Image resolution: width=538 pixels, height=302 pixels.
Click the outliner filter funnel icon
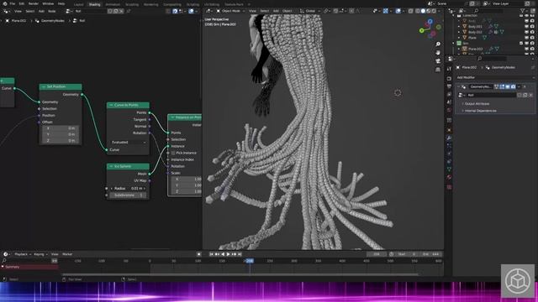coord(523,11)
